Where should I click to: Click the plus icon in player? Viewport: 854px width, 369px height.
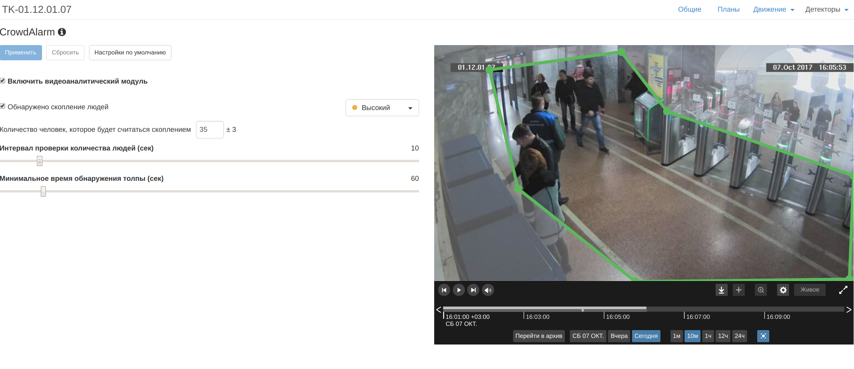tap(739, 290)
